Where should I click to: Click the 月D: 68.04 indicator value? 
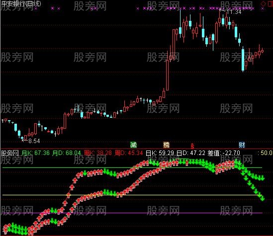tap(67, 153)
